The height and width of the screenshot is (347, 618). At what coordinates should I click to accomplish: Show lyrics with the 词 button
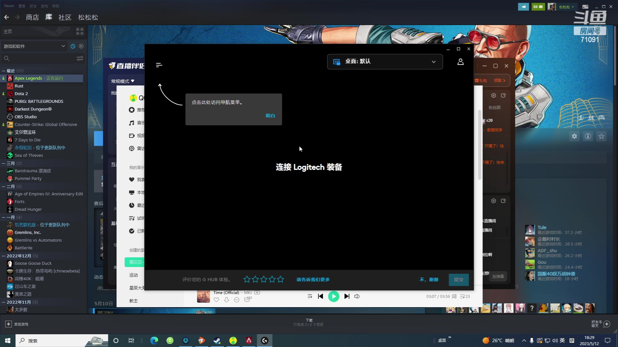click(454, 296)
